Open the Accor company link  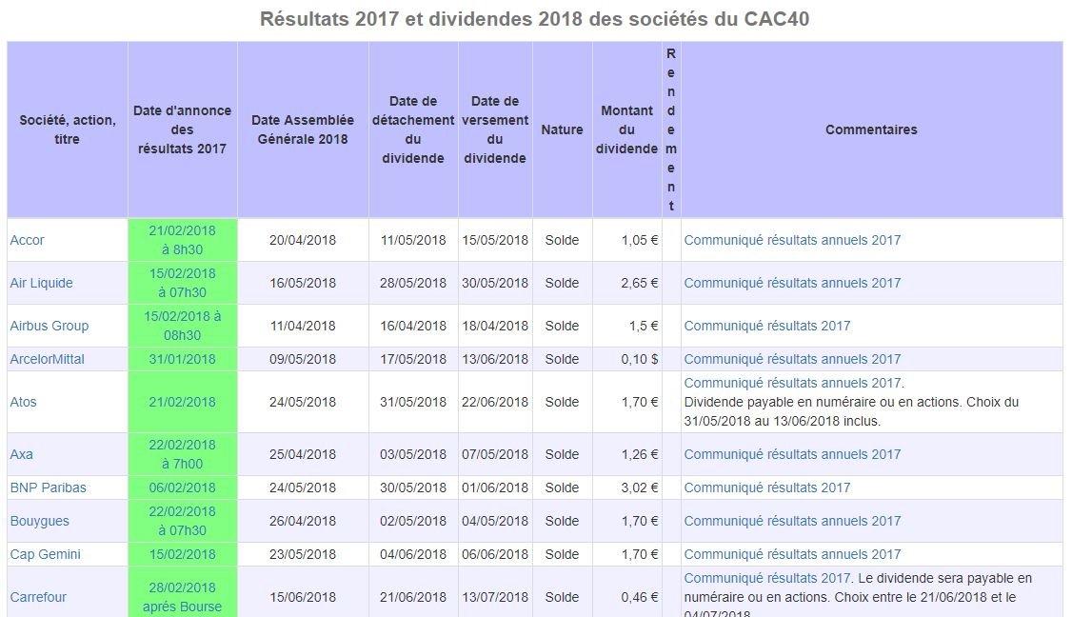click(x=27, y=240)
